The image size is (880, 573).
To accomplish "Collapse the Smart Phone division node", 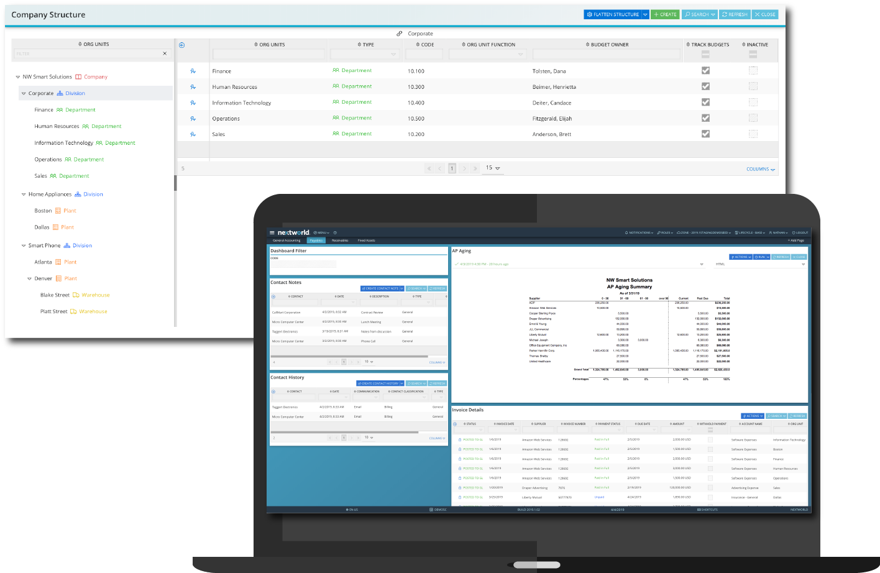I will click(24, 245).
